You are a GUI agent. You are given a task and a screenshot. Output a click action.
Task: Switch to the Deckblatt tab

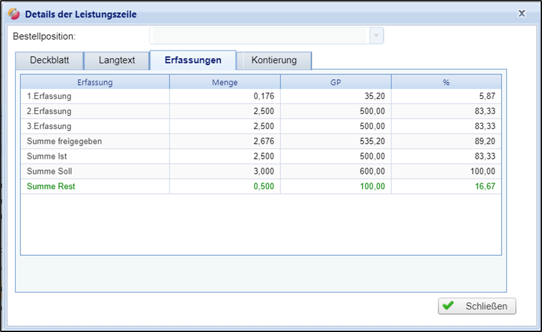click(x=49, y=60)
